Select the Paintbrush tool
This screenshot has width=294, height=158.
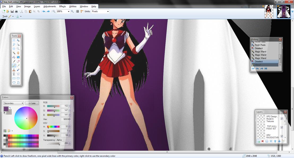pos(14,61)
